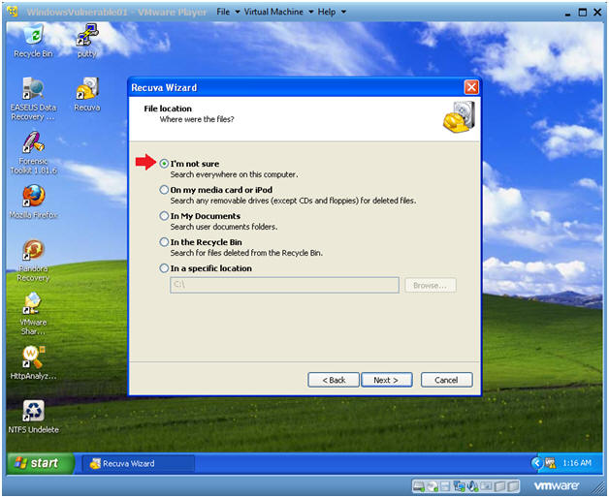The width and height of the screenshot is (609, 498).
Task: Expand the Virtual Machine dropdown arrow
Action: 310,12
